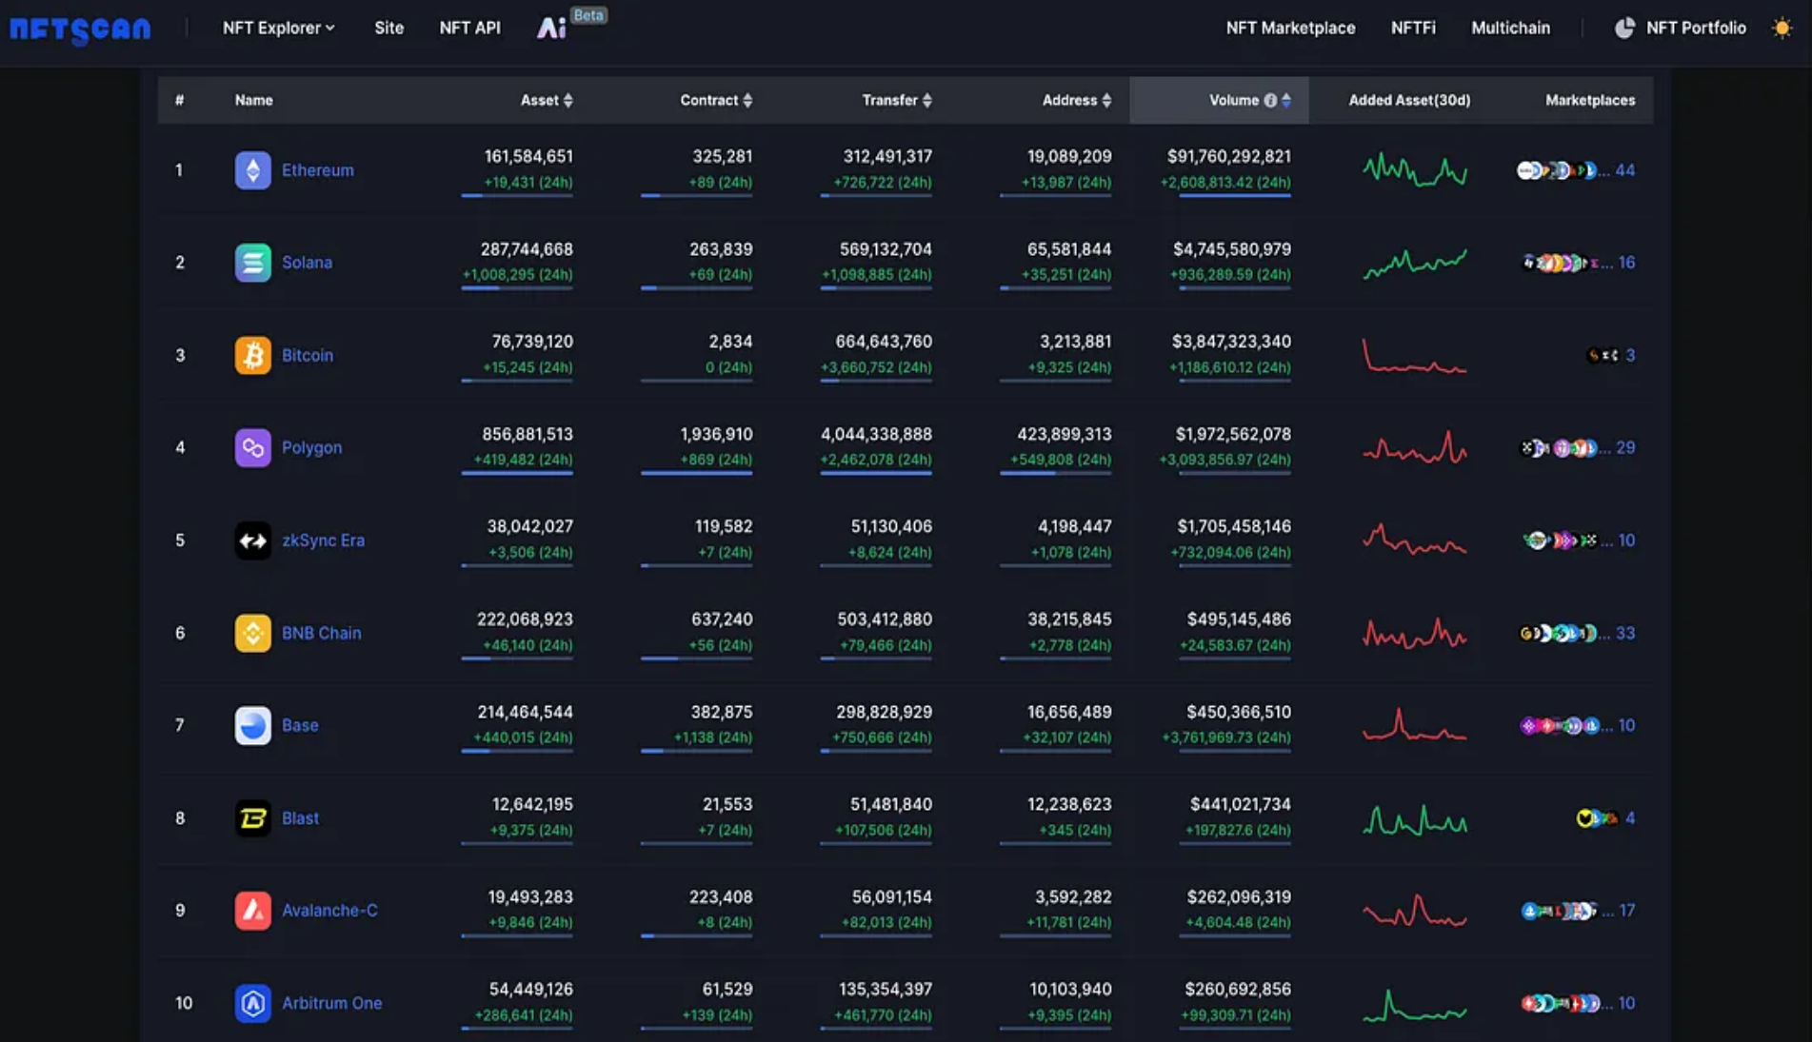1812x1042 pixels.
Task: Click the AI Beta icon
Action: (x=551, y=29)
